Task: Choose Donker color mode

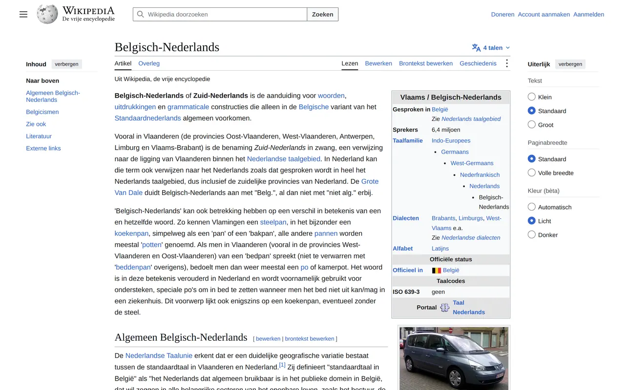Action: pyautogui.click(x=532, y=234)
